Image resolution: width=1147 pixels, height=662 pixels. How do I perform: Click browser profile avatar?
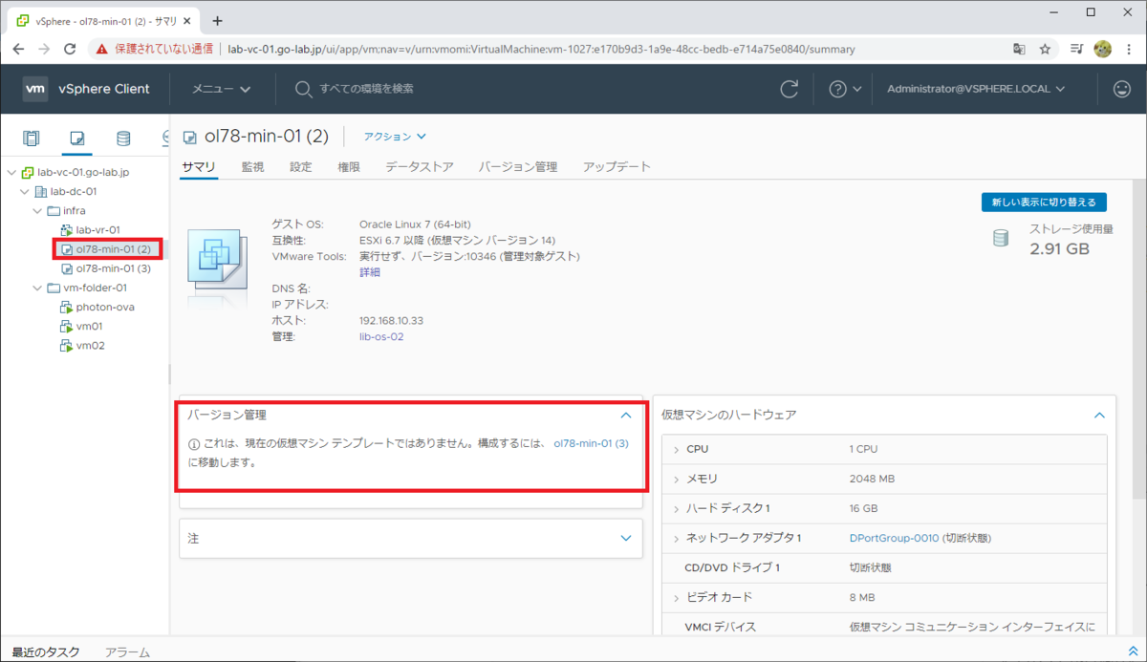coord(1102,49)
